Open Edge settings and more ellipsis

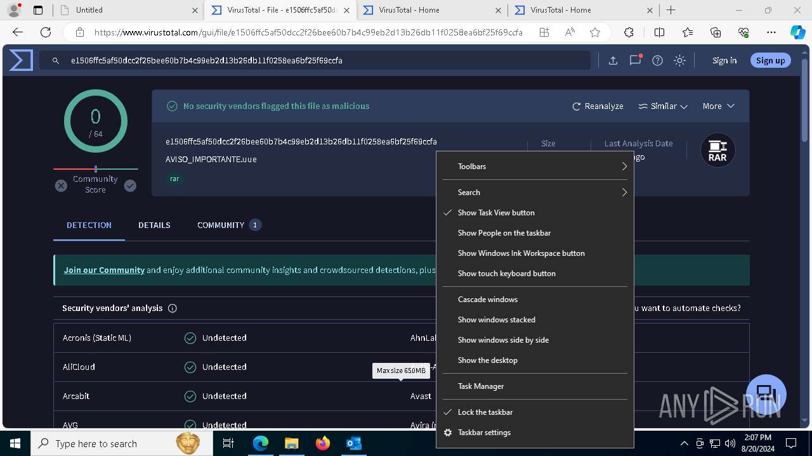(x=771, y=32)
